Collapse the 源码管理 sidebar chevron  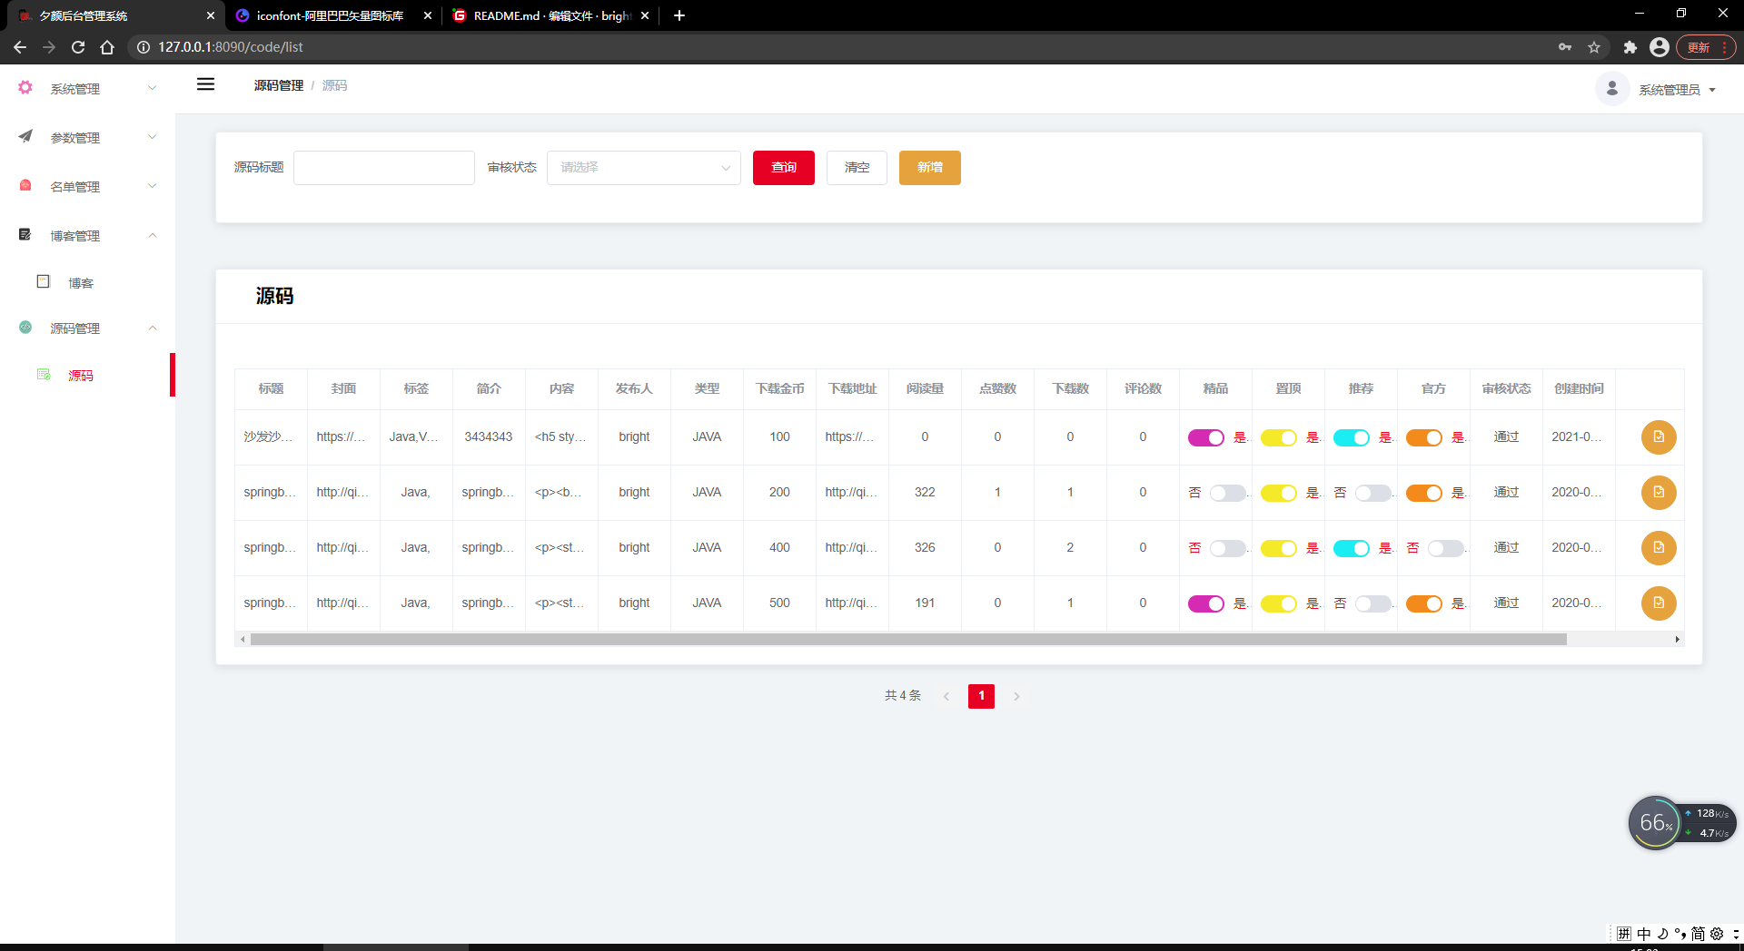[153, 328]
